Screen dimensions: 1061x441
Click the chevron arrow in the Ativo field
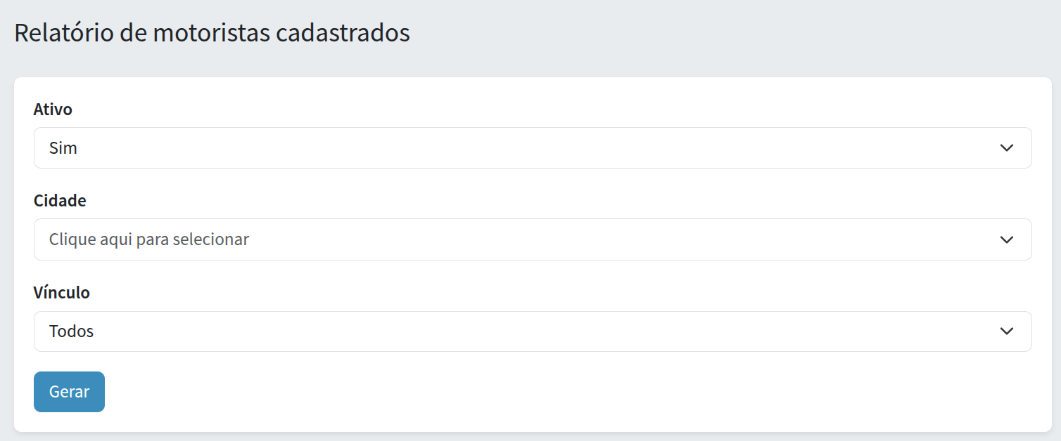pyautogui.click(x=1007, y=148)
